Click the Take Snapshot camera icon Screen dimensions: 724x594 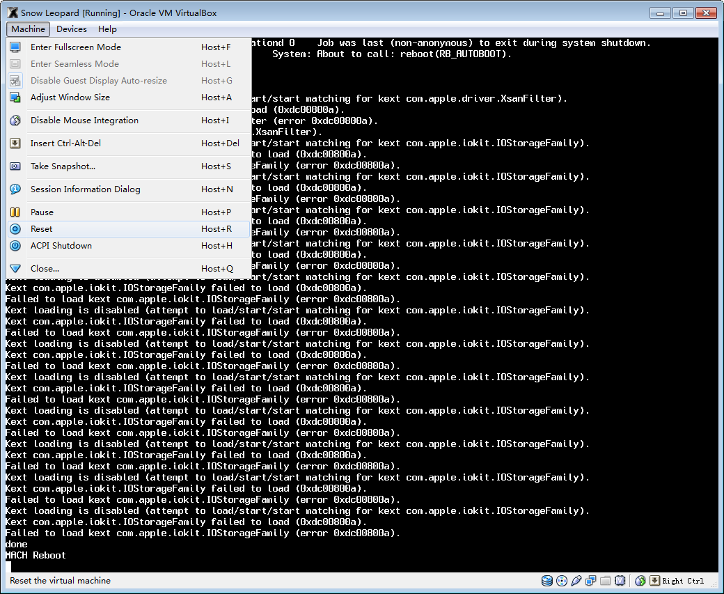tap(15, 166)
